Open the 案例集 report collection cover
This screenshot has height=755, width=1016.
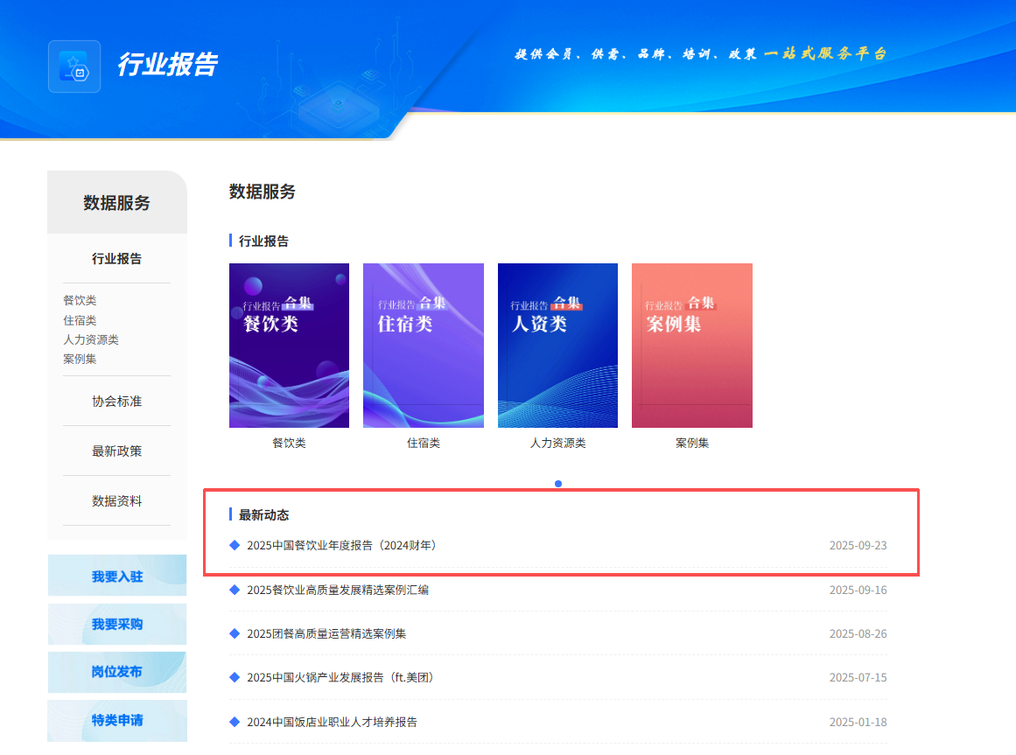691,346
